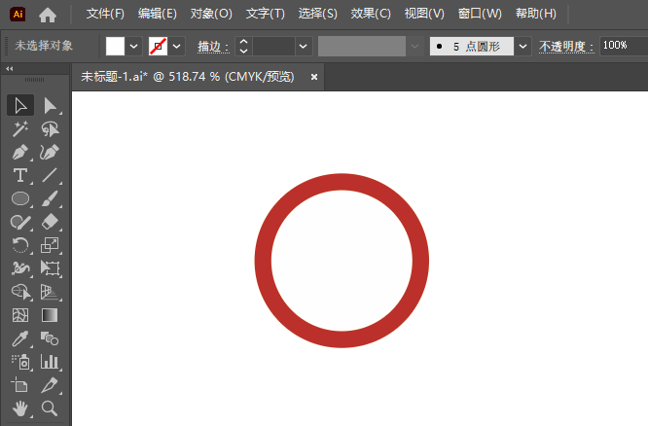Select the Lasso tool
This screenshot has height=426, width=648.
(x=50, y=129)
